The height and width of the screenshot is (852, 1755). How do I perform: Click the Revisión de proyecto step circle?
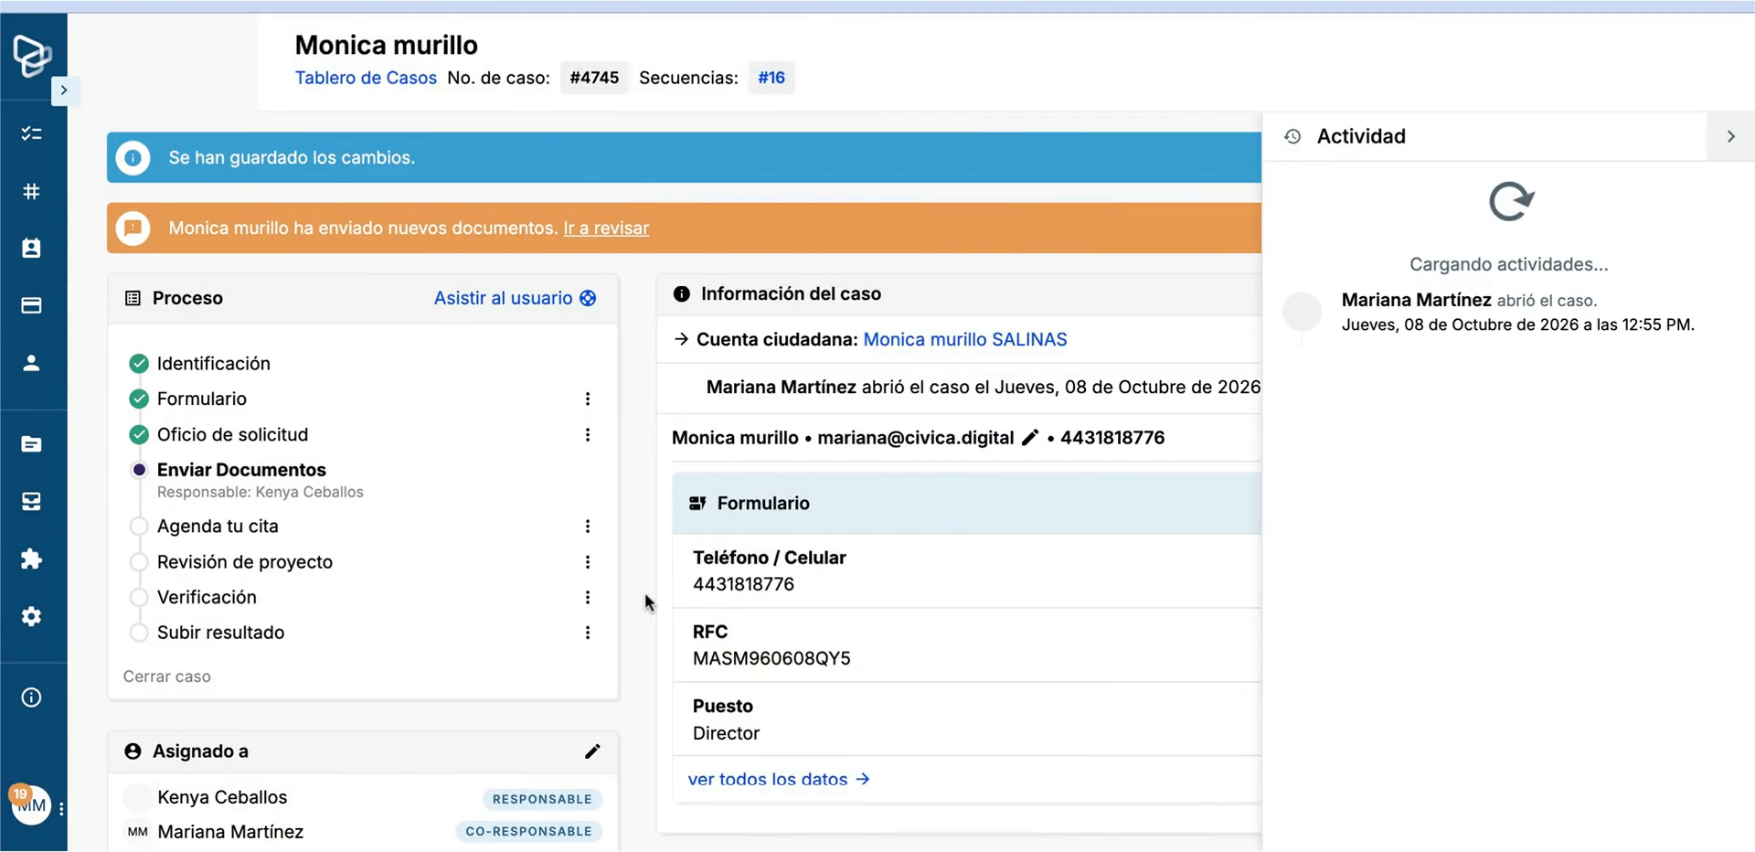(139, 561)
